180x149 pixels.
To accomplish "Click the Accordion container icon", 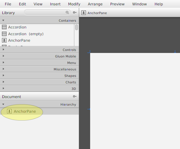I will [x=4, y=27].
